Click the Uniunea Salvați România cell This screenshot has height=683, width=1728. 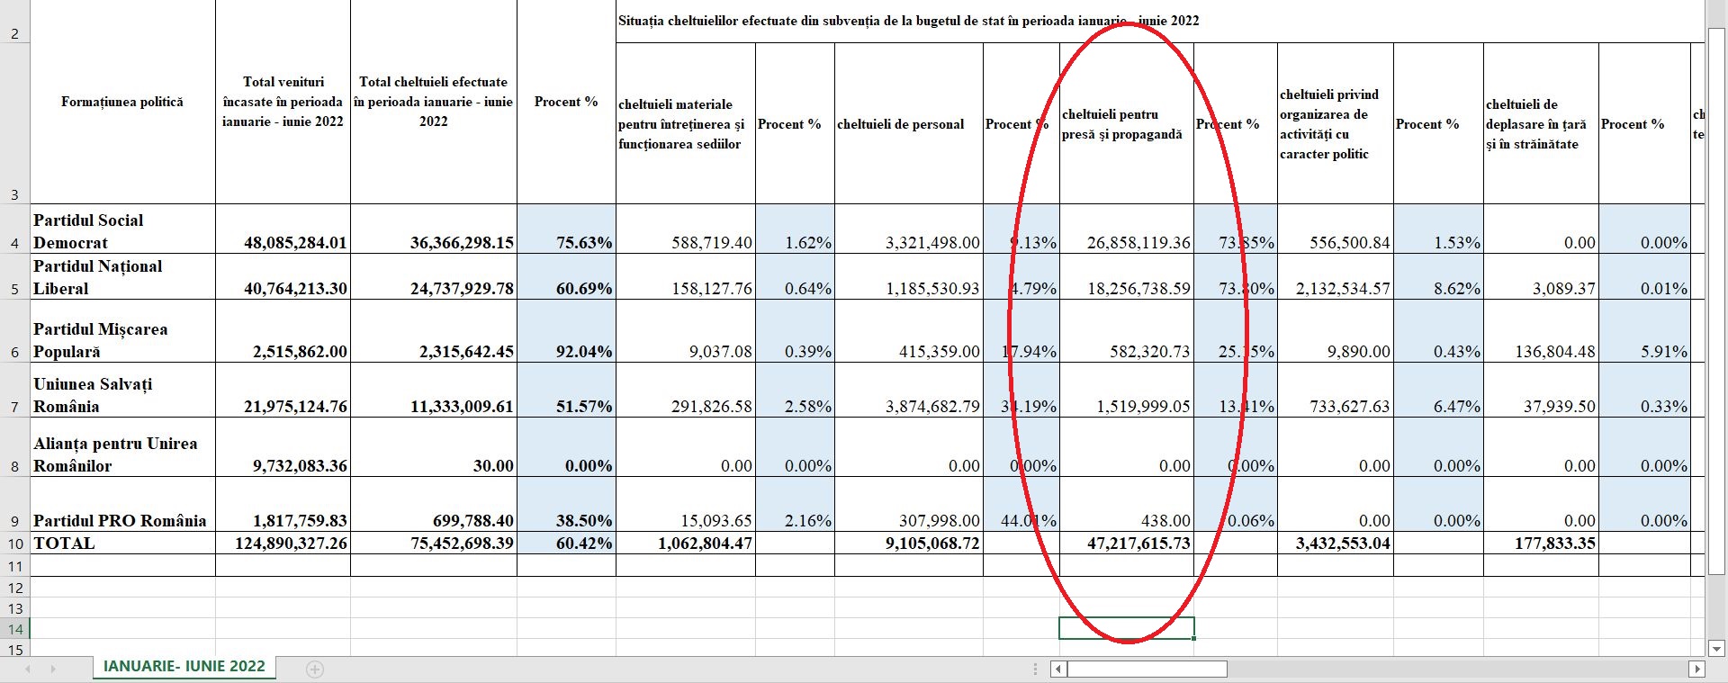point(122,394)
